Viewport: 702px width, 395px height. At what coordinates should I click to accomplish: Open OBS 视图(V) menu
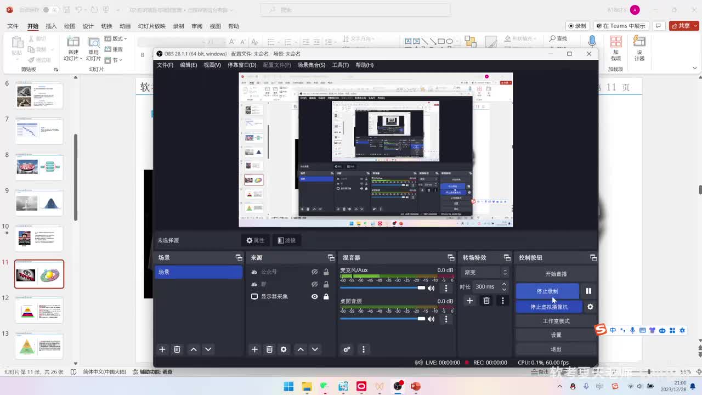click(212, 65)
